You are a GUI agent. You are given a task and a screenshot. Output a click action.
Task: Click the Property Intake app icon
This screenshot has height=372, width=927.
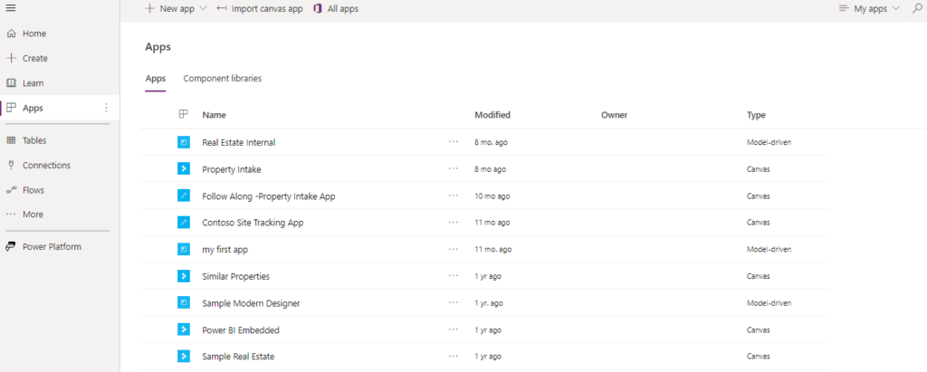click(184, 169)
